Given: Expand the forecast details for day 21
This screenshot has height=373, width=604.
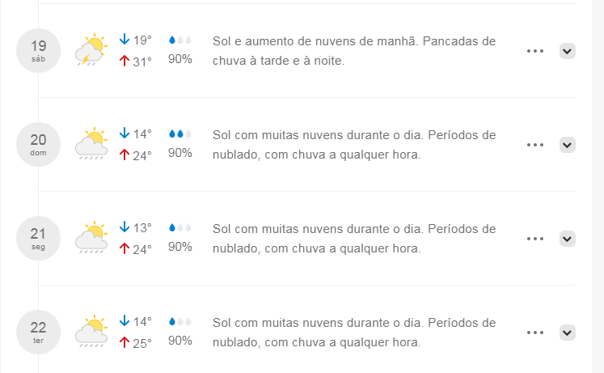Looking at the screenshot, I should [568, 239].
